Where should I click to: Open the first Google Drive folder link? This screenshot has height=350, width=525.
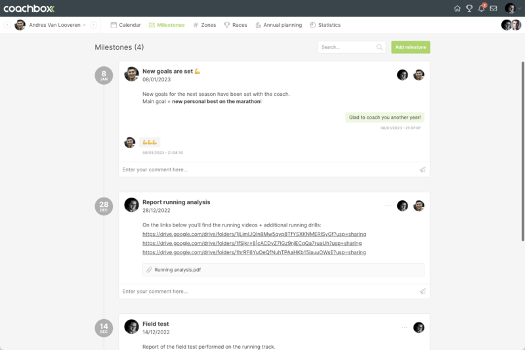tap(254, 234)
